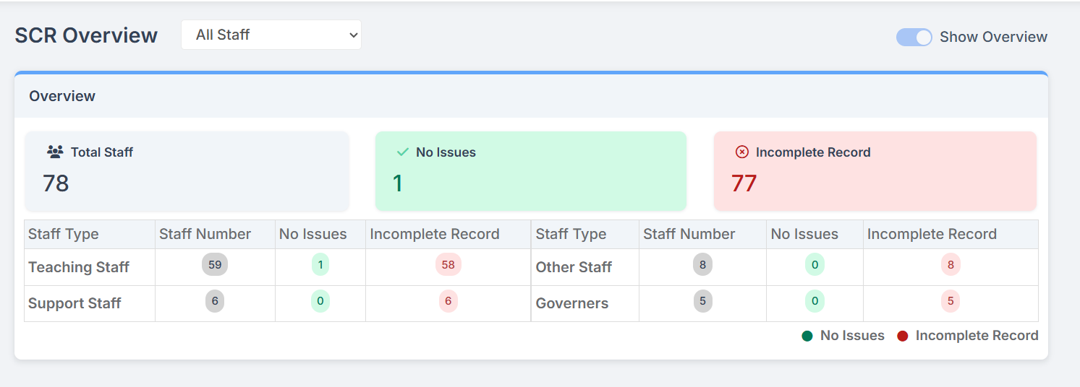Select the Governers row label

(x=571, y=303)
